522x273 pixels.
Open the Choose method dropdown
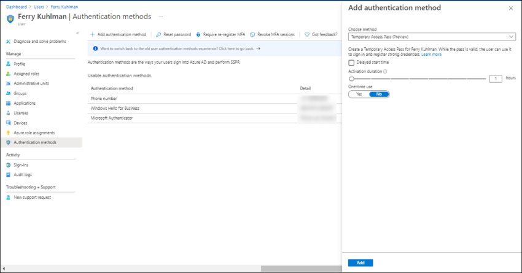coord(430,37)
